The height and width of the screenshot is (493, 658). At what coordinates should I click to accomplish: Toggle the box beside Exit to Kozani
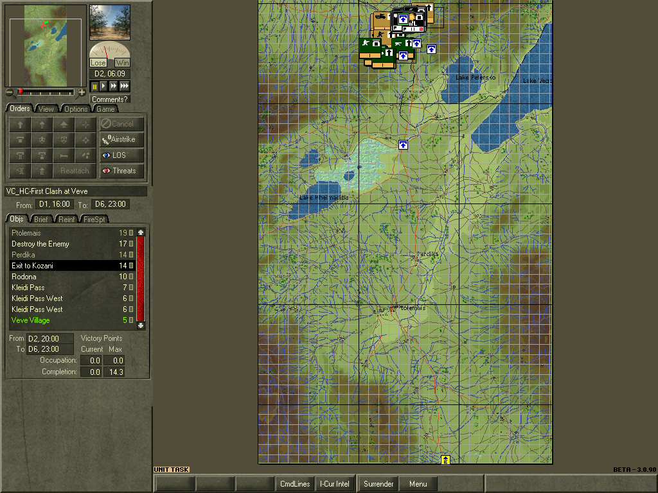click(x=131, y=265)
